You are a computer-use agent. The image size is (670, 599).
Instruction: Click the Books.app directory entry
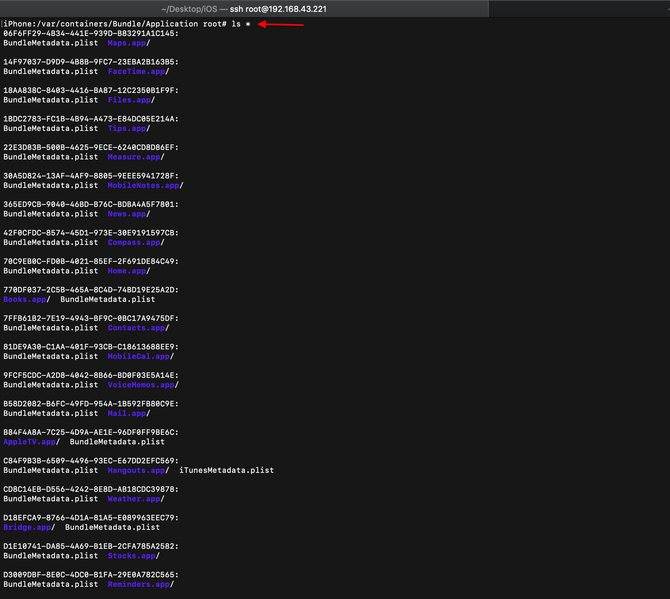(x=24, y=299)
